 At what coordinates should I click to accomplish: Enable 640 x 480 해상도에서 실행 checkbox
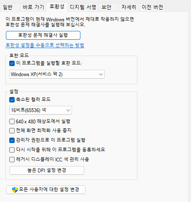[x=12, y=122]
